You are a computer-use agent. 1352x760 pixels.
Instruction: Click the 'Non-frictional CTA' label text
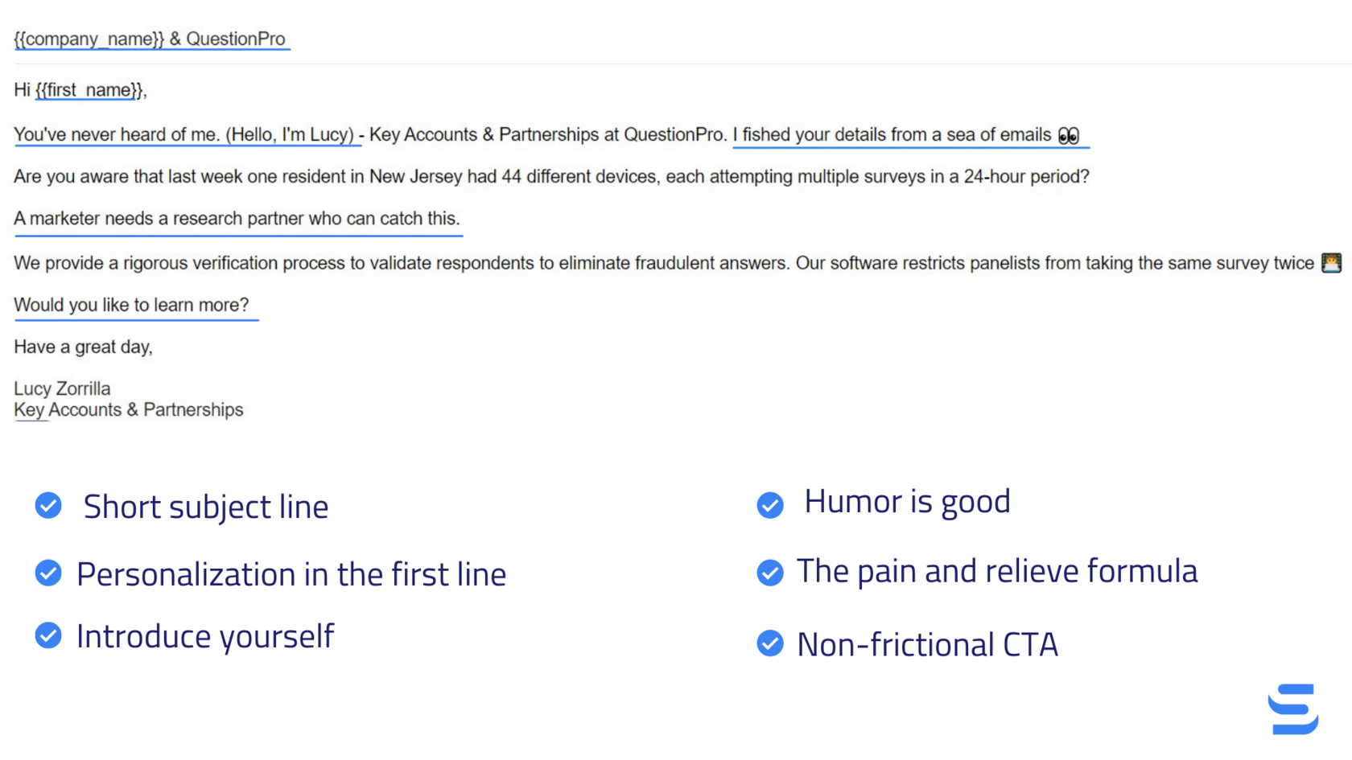pyautogui.click(x=927, y=644)
